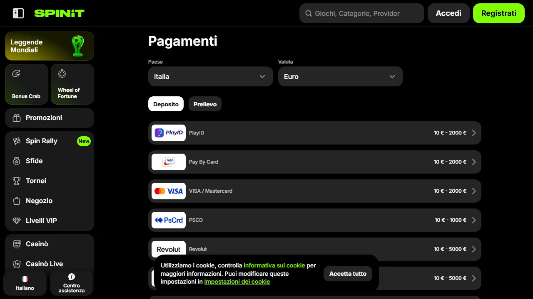
Task: Click the VISA / Mastercard label text
Action: coord(211,191)
